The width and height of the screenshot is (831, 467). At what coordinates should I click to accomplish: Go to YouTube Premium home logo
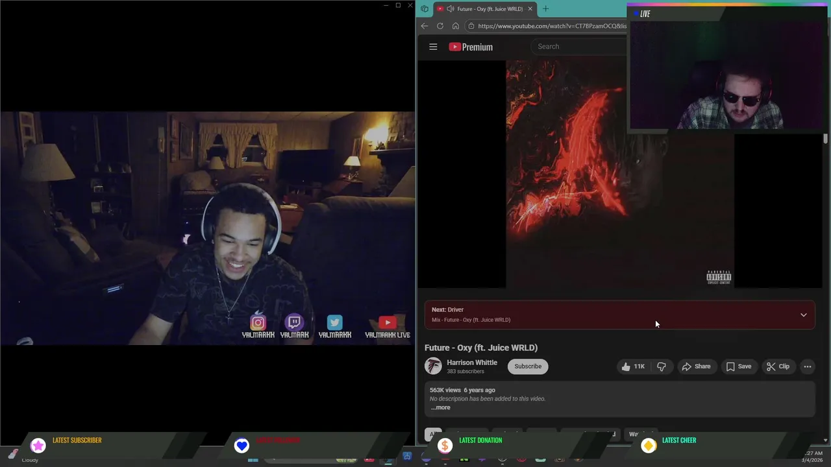click(x=471, y=47)
